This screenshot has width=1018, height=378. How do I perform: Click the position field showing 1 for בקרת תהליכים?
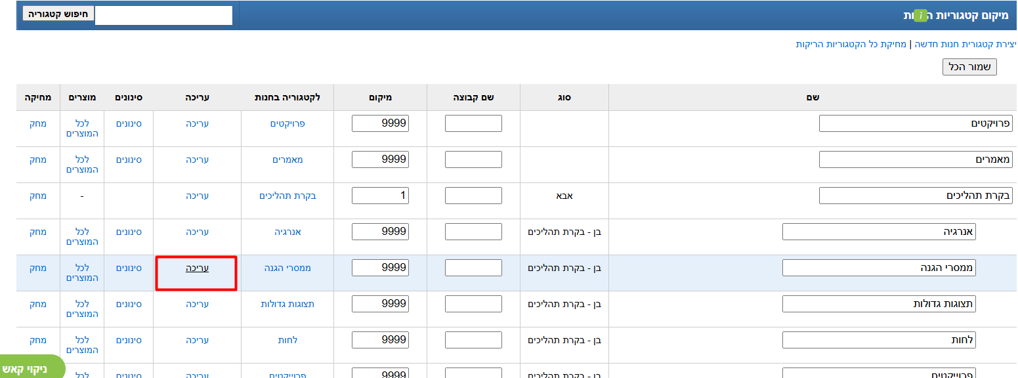point(380,196)
